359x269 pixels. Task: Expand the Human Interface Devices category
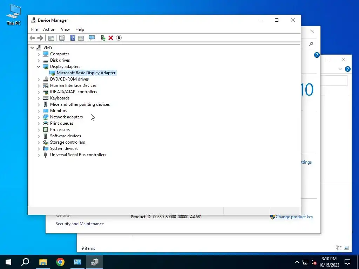point(39,86)
